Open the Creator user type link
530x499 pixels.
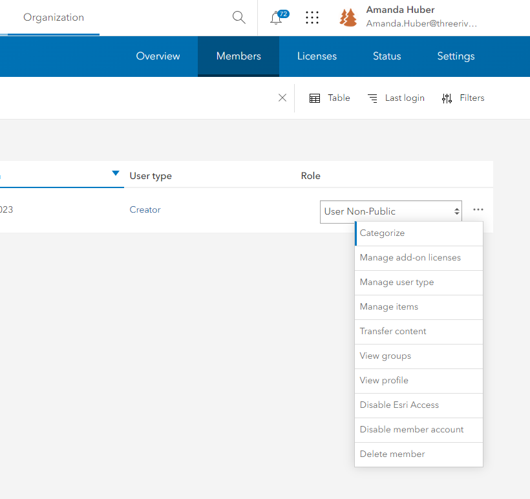[145, 209]
